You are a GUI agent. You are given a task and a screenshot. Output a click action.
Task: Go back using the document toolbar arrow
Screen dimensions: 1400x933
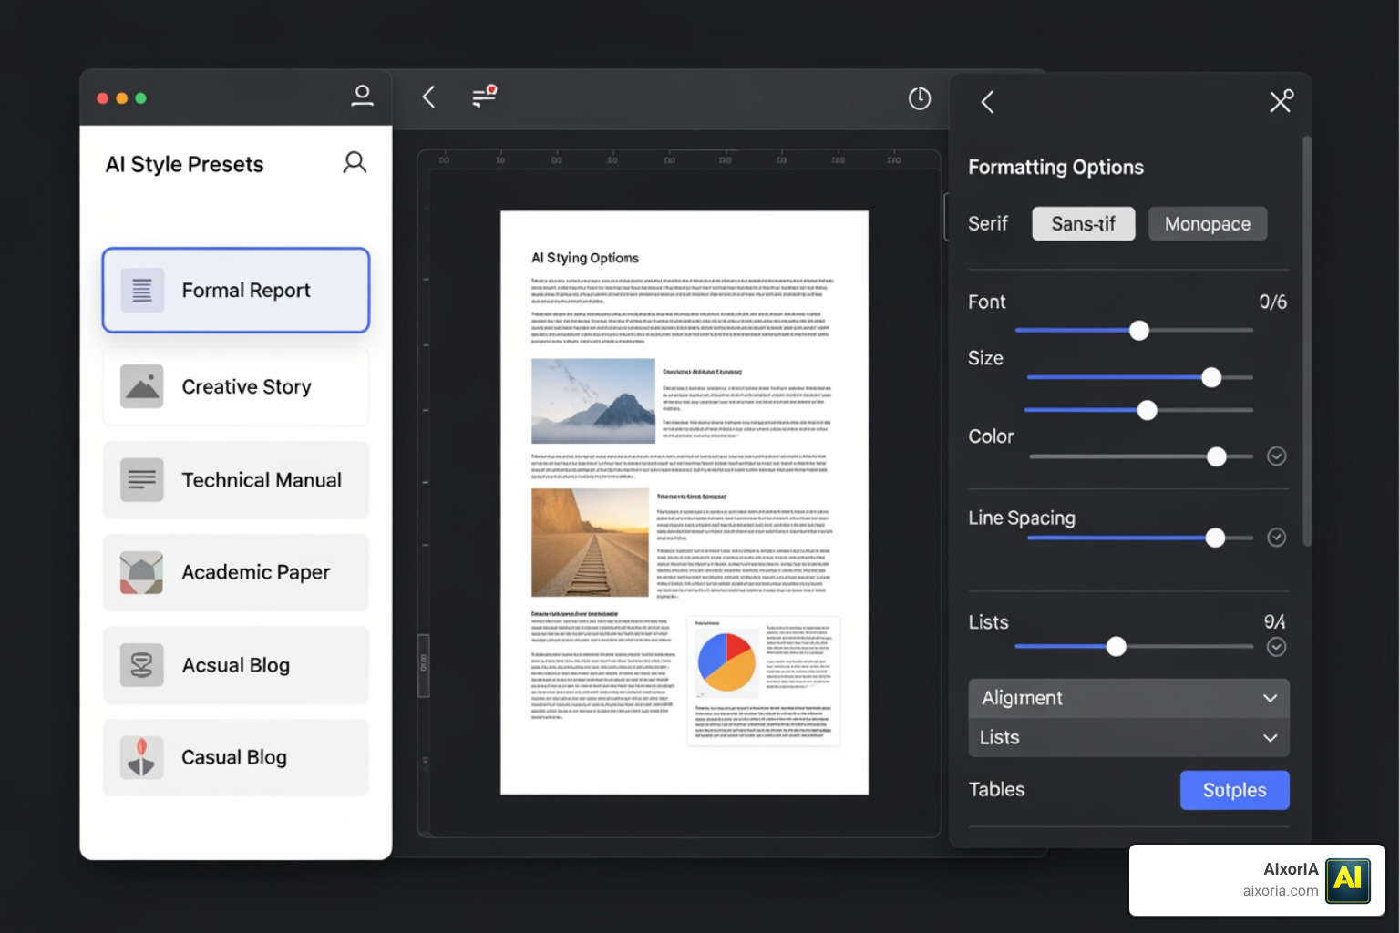tap(429, 97)
